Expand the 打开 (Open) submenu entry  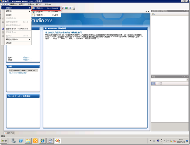point(16,11)
